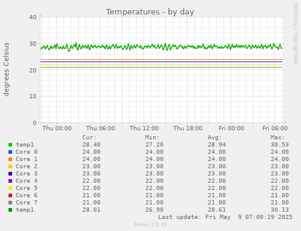Click the 'Munin 2.0.49' version text
The width and height of the screenshot is (301, 231).
(151, 224)
